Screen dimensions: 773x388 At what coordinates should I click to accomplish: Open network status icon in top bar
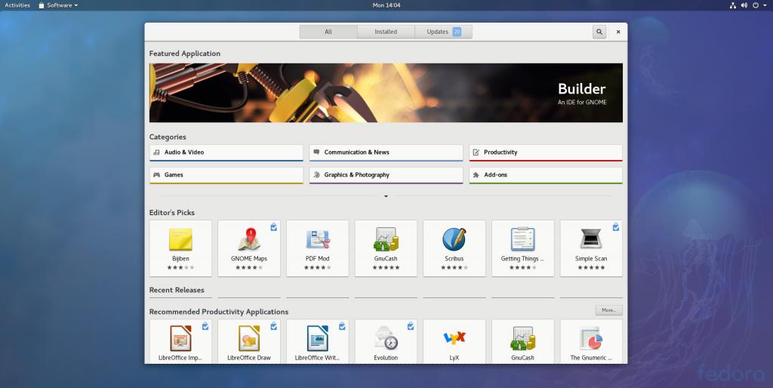732,5
